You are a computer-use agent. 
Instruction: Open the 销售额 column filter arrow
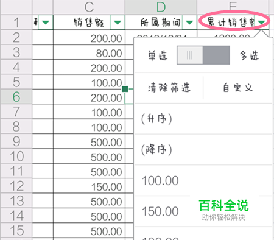(118, 23)
